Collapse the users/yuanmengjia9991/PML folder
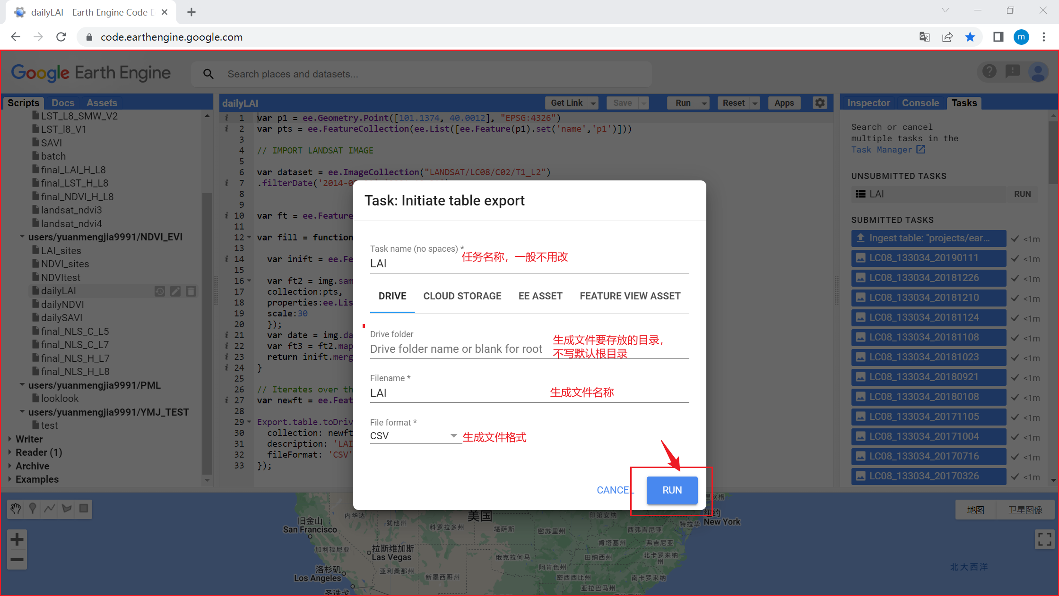This screenshot has height=596, width=1059. [x=22, y=385]
